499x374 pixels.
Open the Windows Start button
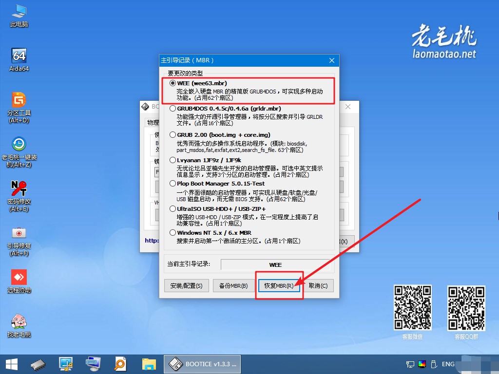[x=12, y=364]
